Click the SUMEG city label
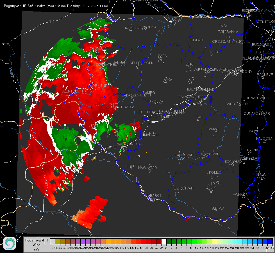 (149, 93)
